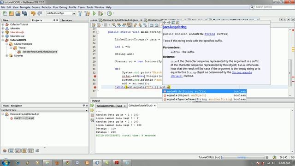Click Re-run icon in Output panel
The image size is (295, 166).
click(x=92, y=106)
